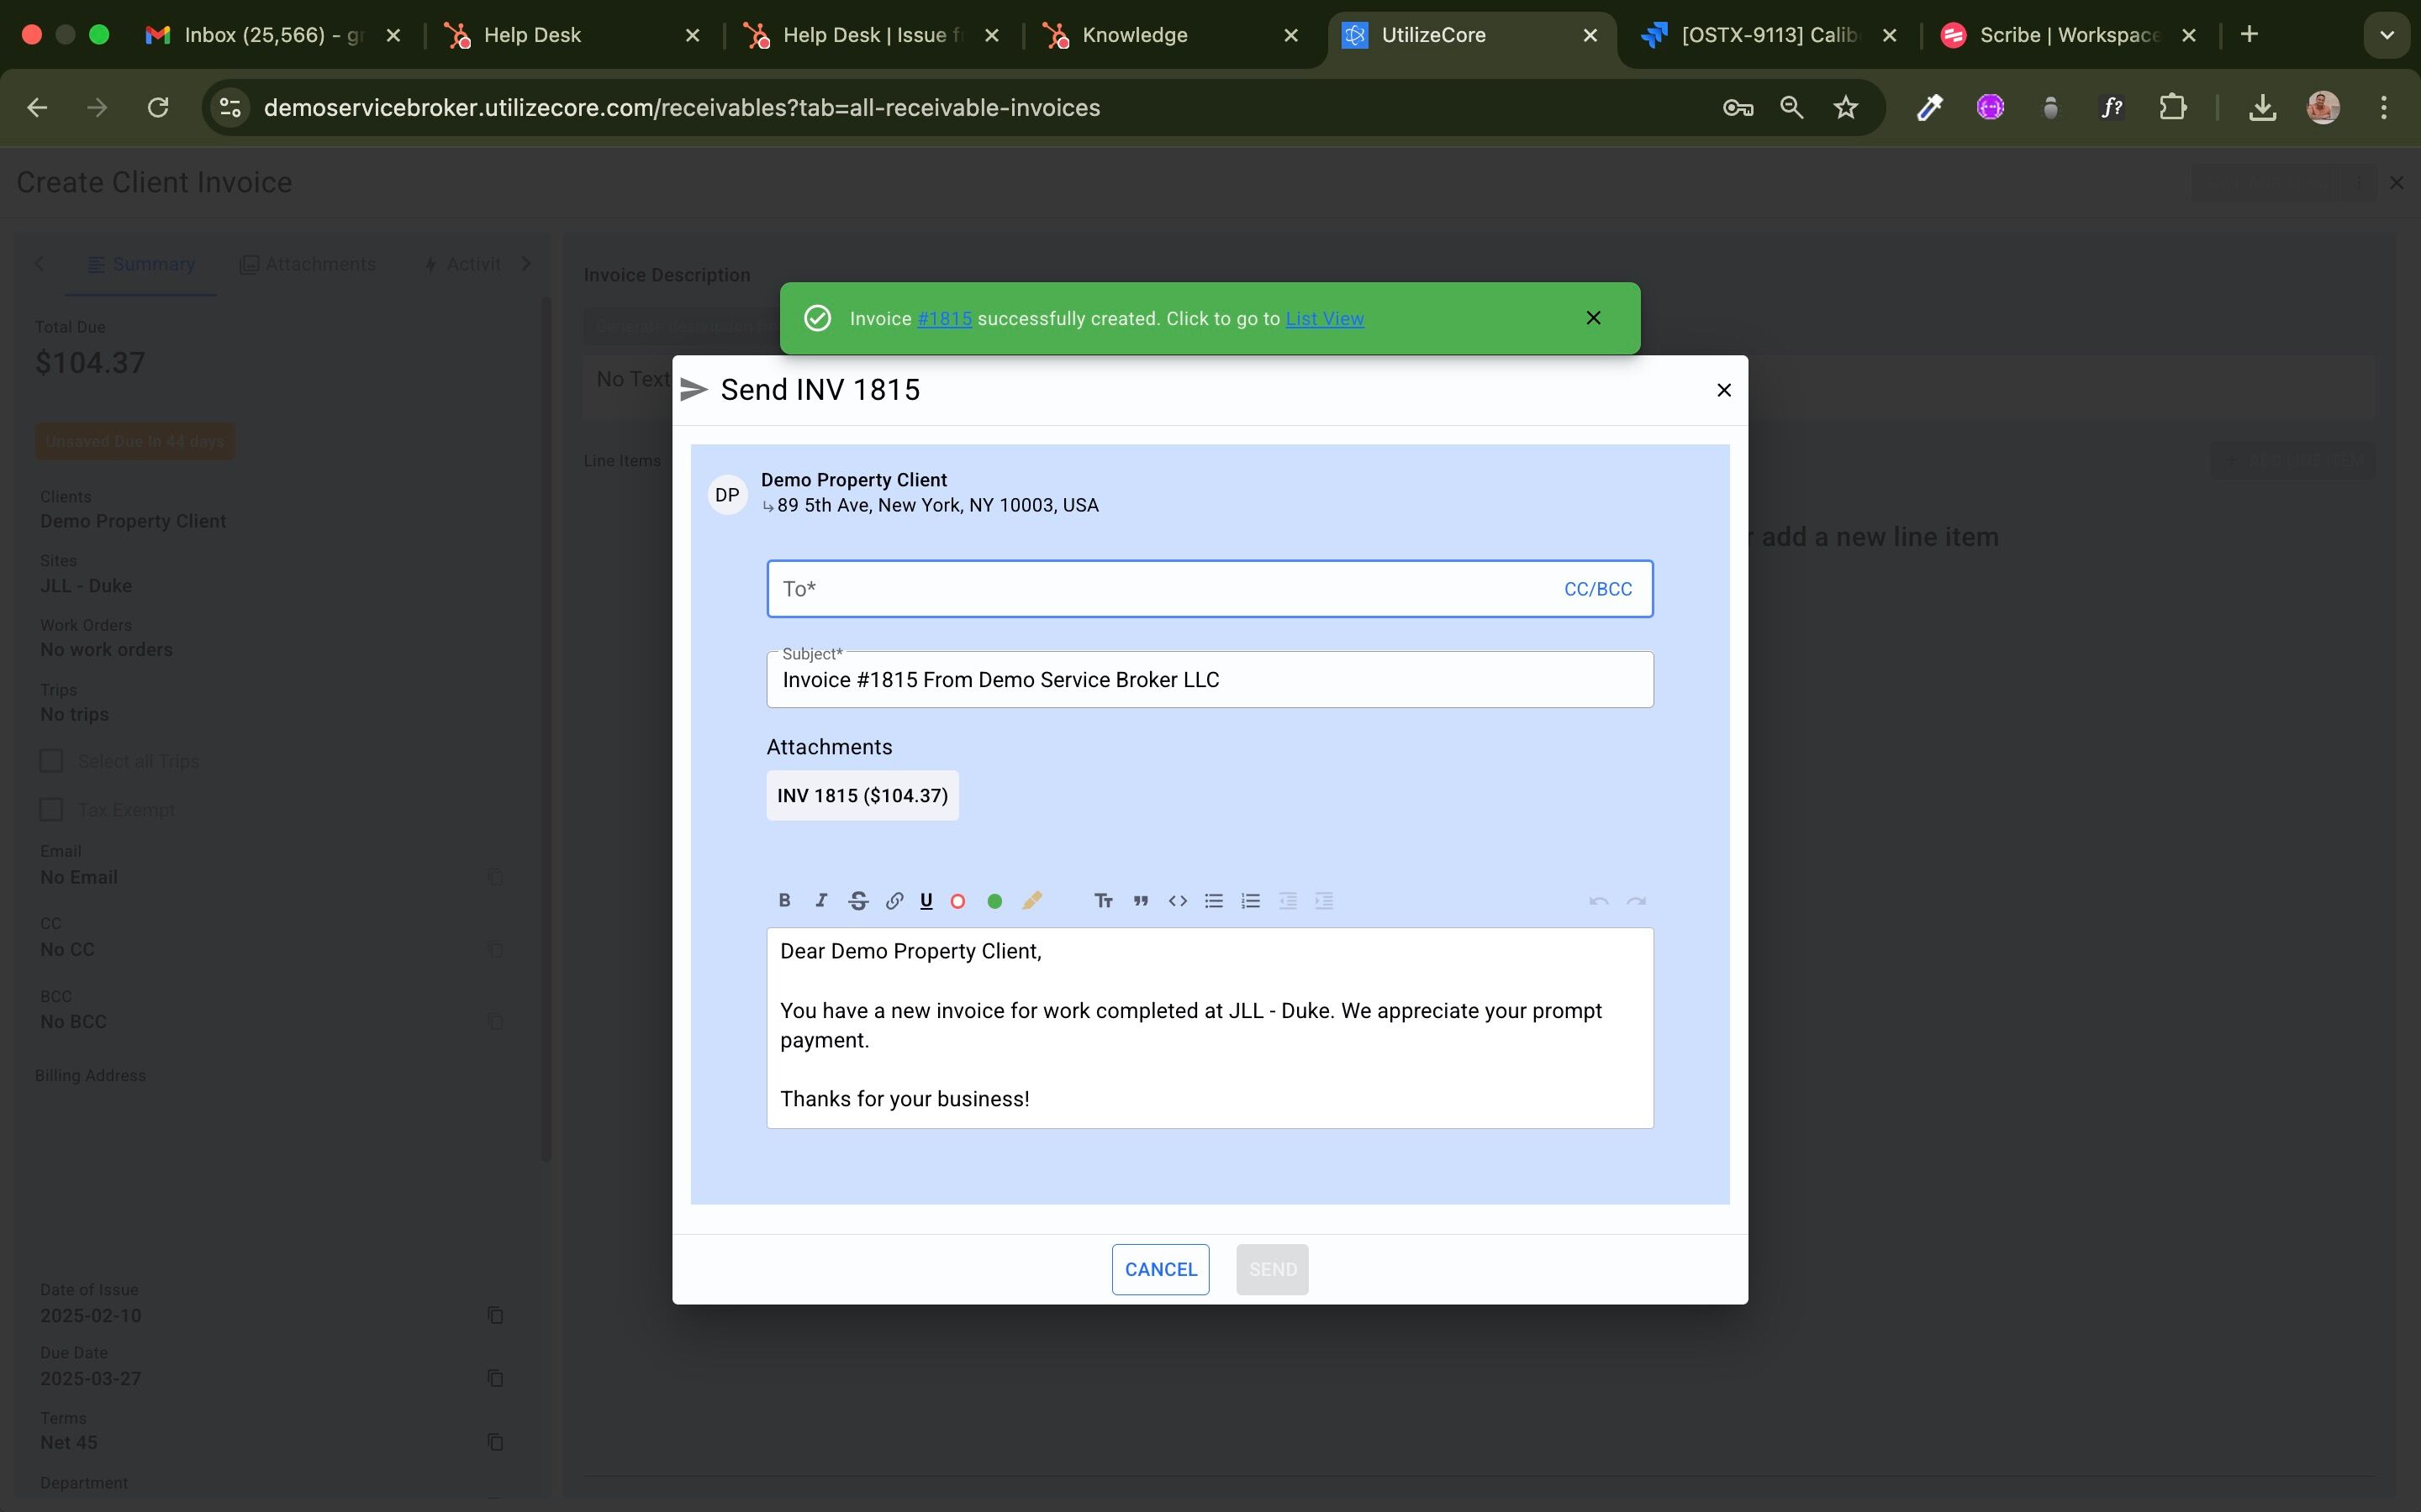This screenshot has height=1512, width=2421.
Task: Insert link using editor toolbar icon
Action: [x=894, y=900]
